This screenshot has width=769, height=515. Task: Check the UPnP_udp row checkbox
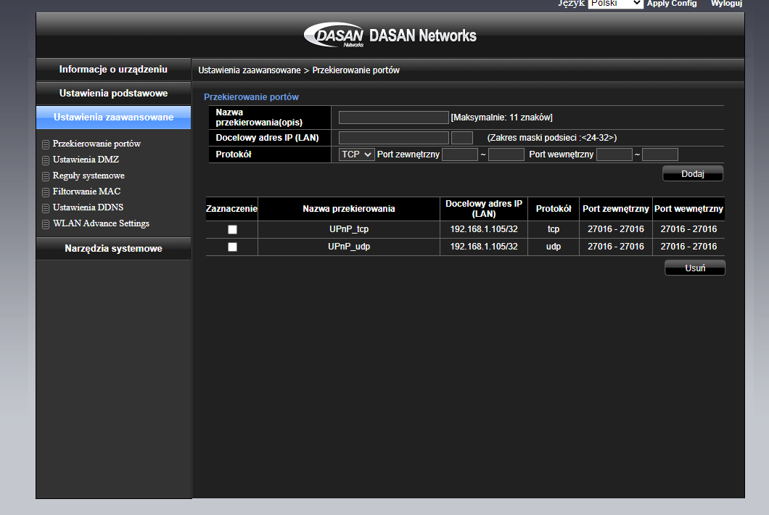point(232,247)
